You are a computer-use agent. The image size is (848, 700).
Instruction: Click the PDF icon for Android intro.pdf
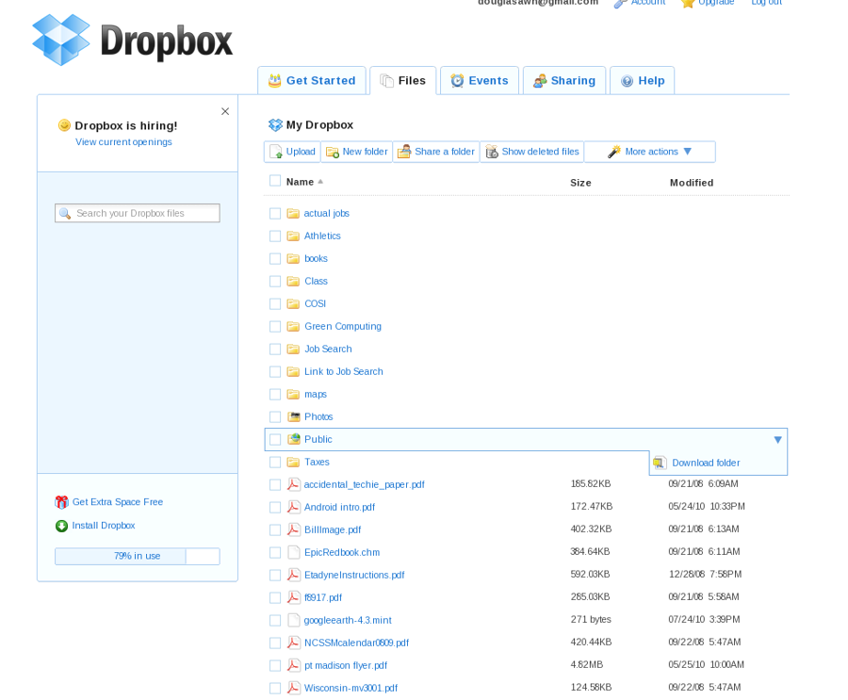click(x=293, y=507)
